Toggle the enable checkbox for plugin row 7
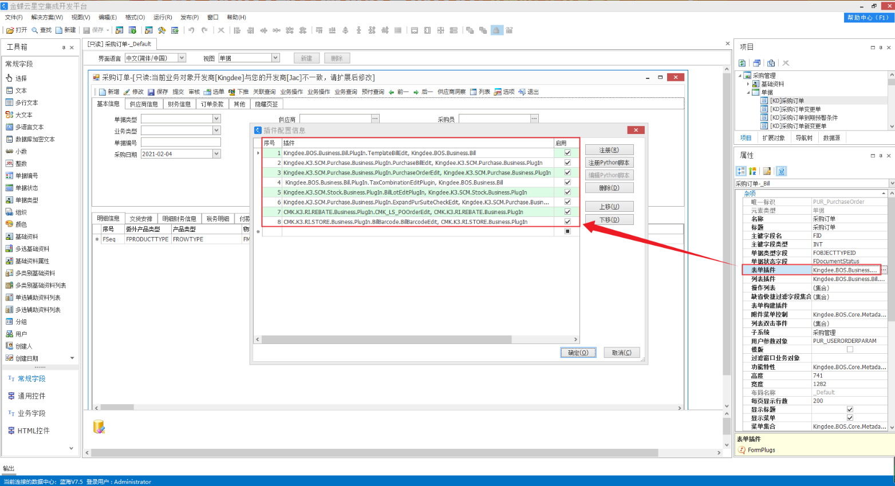Viewport: 895px width, 486px height. coord(567,212)
